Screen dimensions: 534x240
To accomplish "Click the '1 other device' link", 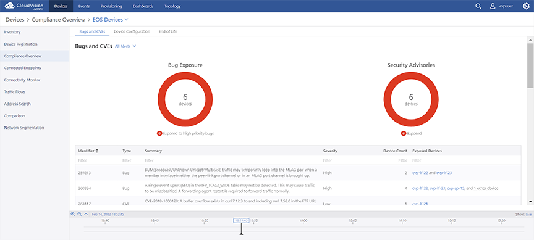I will click(486, 188).
